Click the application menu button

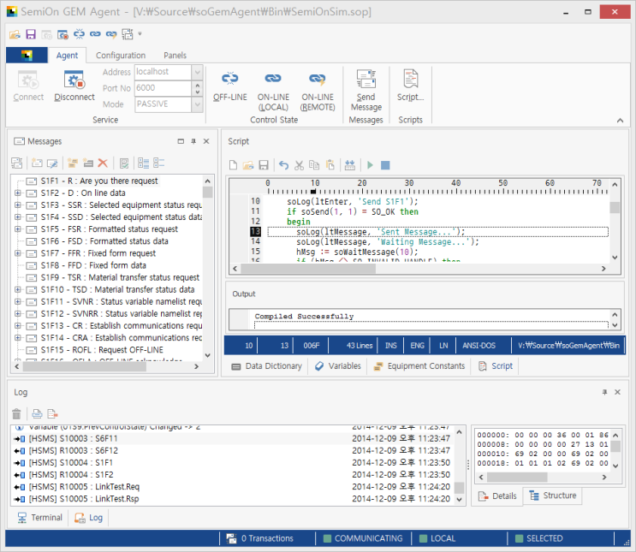(x=27, y=55)
